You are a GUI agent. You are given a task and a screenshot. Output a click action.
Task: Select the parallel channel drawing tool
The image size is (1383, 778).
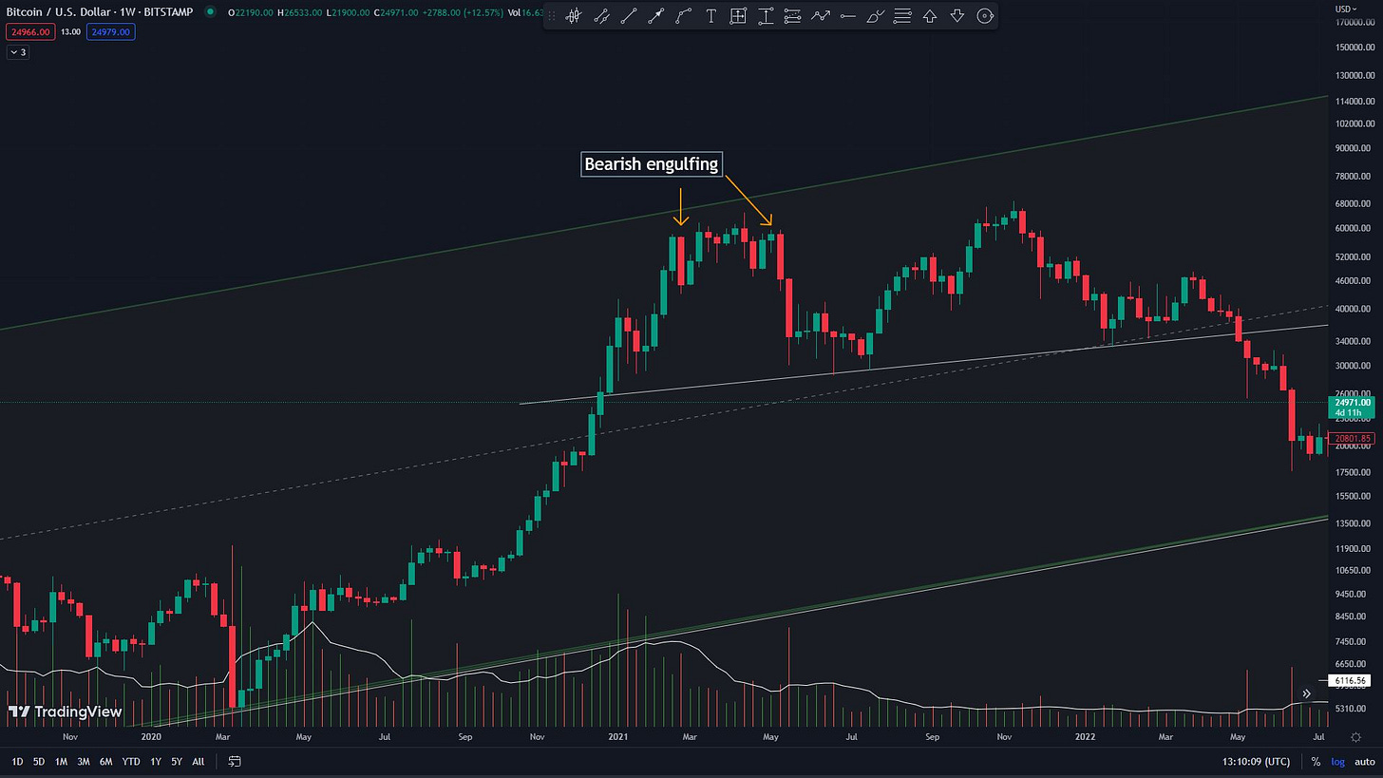[600, 16]
